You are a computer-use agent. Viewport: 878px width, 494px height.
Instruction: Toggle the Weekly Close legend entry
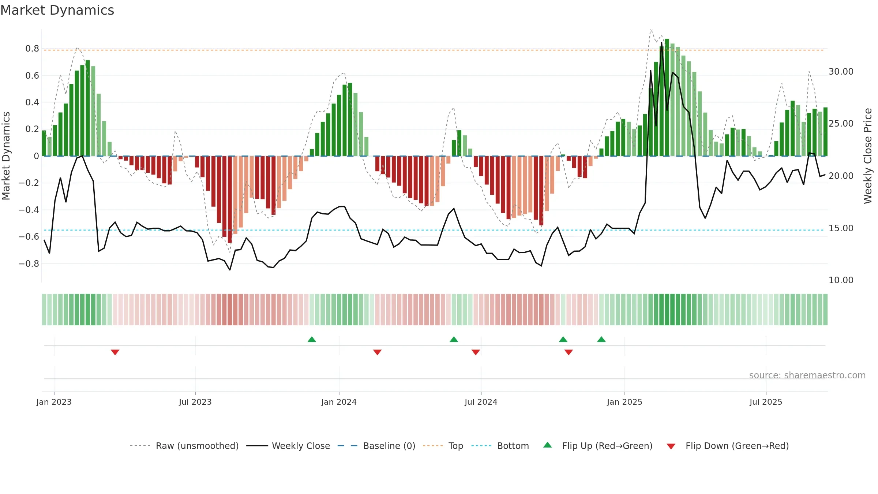pyautogui.click(x=288, y=446)
